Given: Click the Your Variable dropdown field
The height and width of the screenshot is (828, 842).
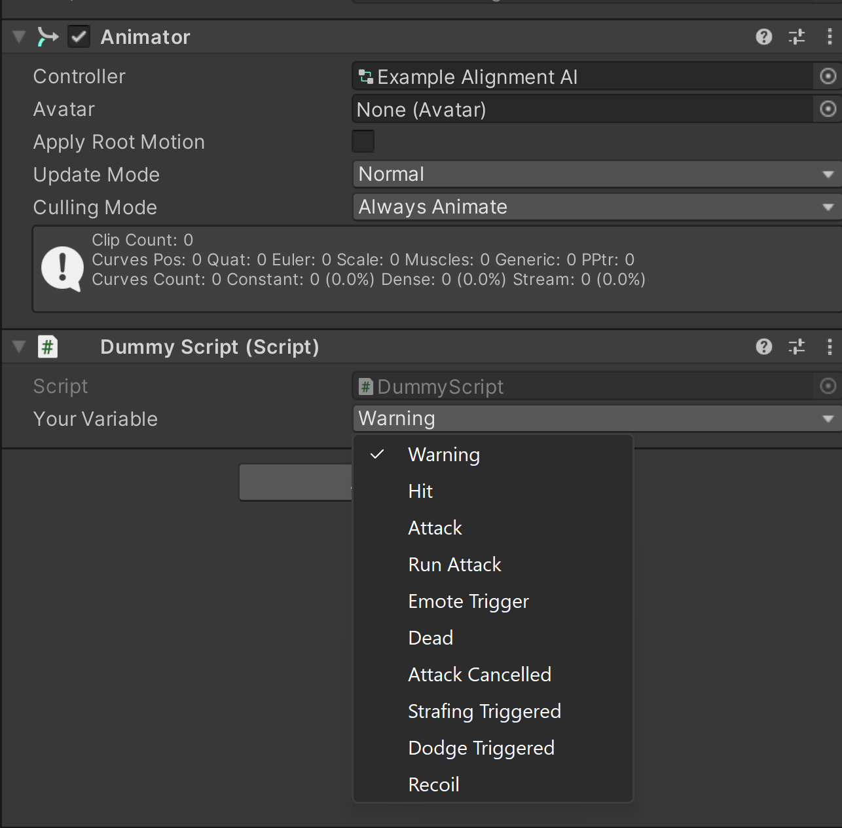Looking at the screenshot, I should point(596,419).
